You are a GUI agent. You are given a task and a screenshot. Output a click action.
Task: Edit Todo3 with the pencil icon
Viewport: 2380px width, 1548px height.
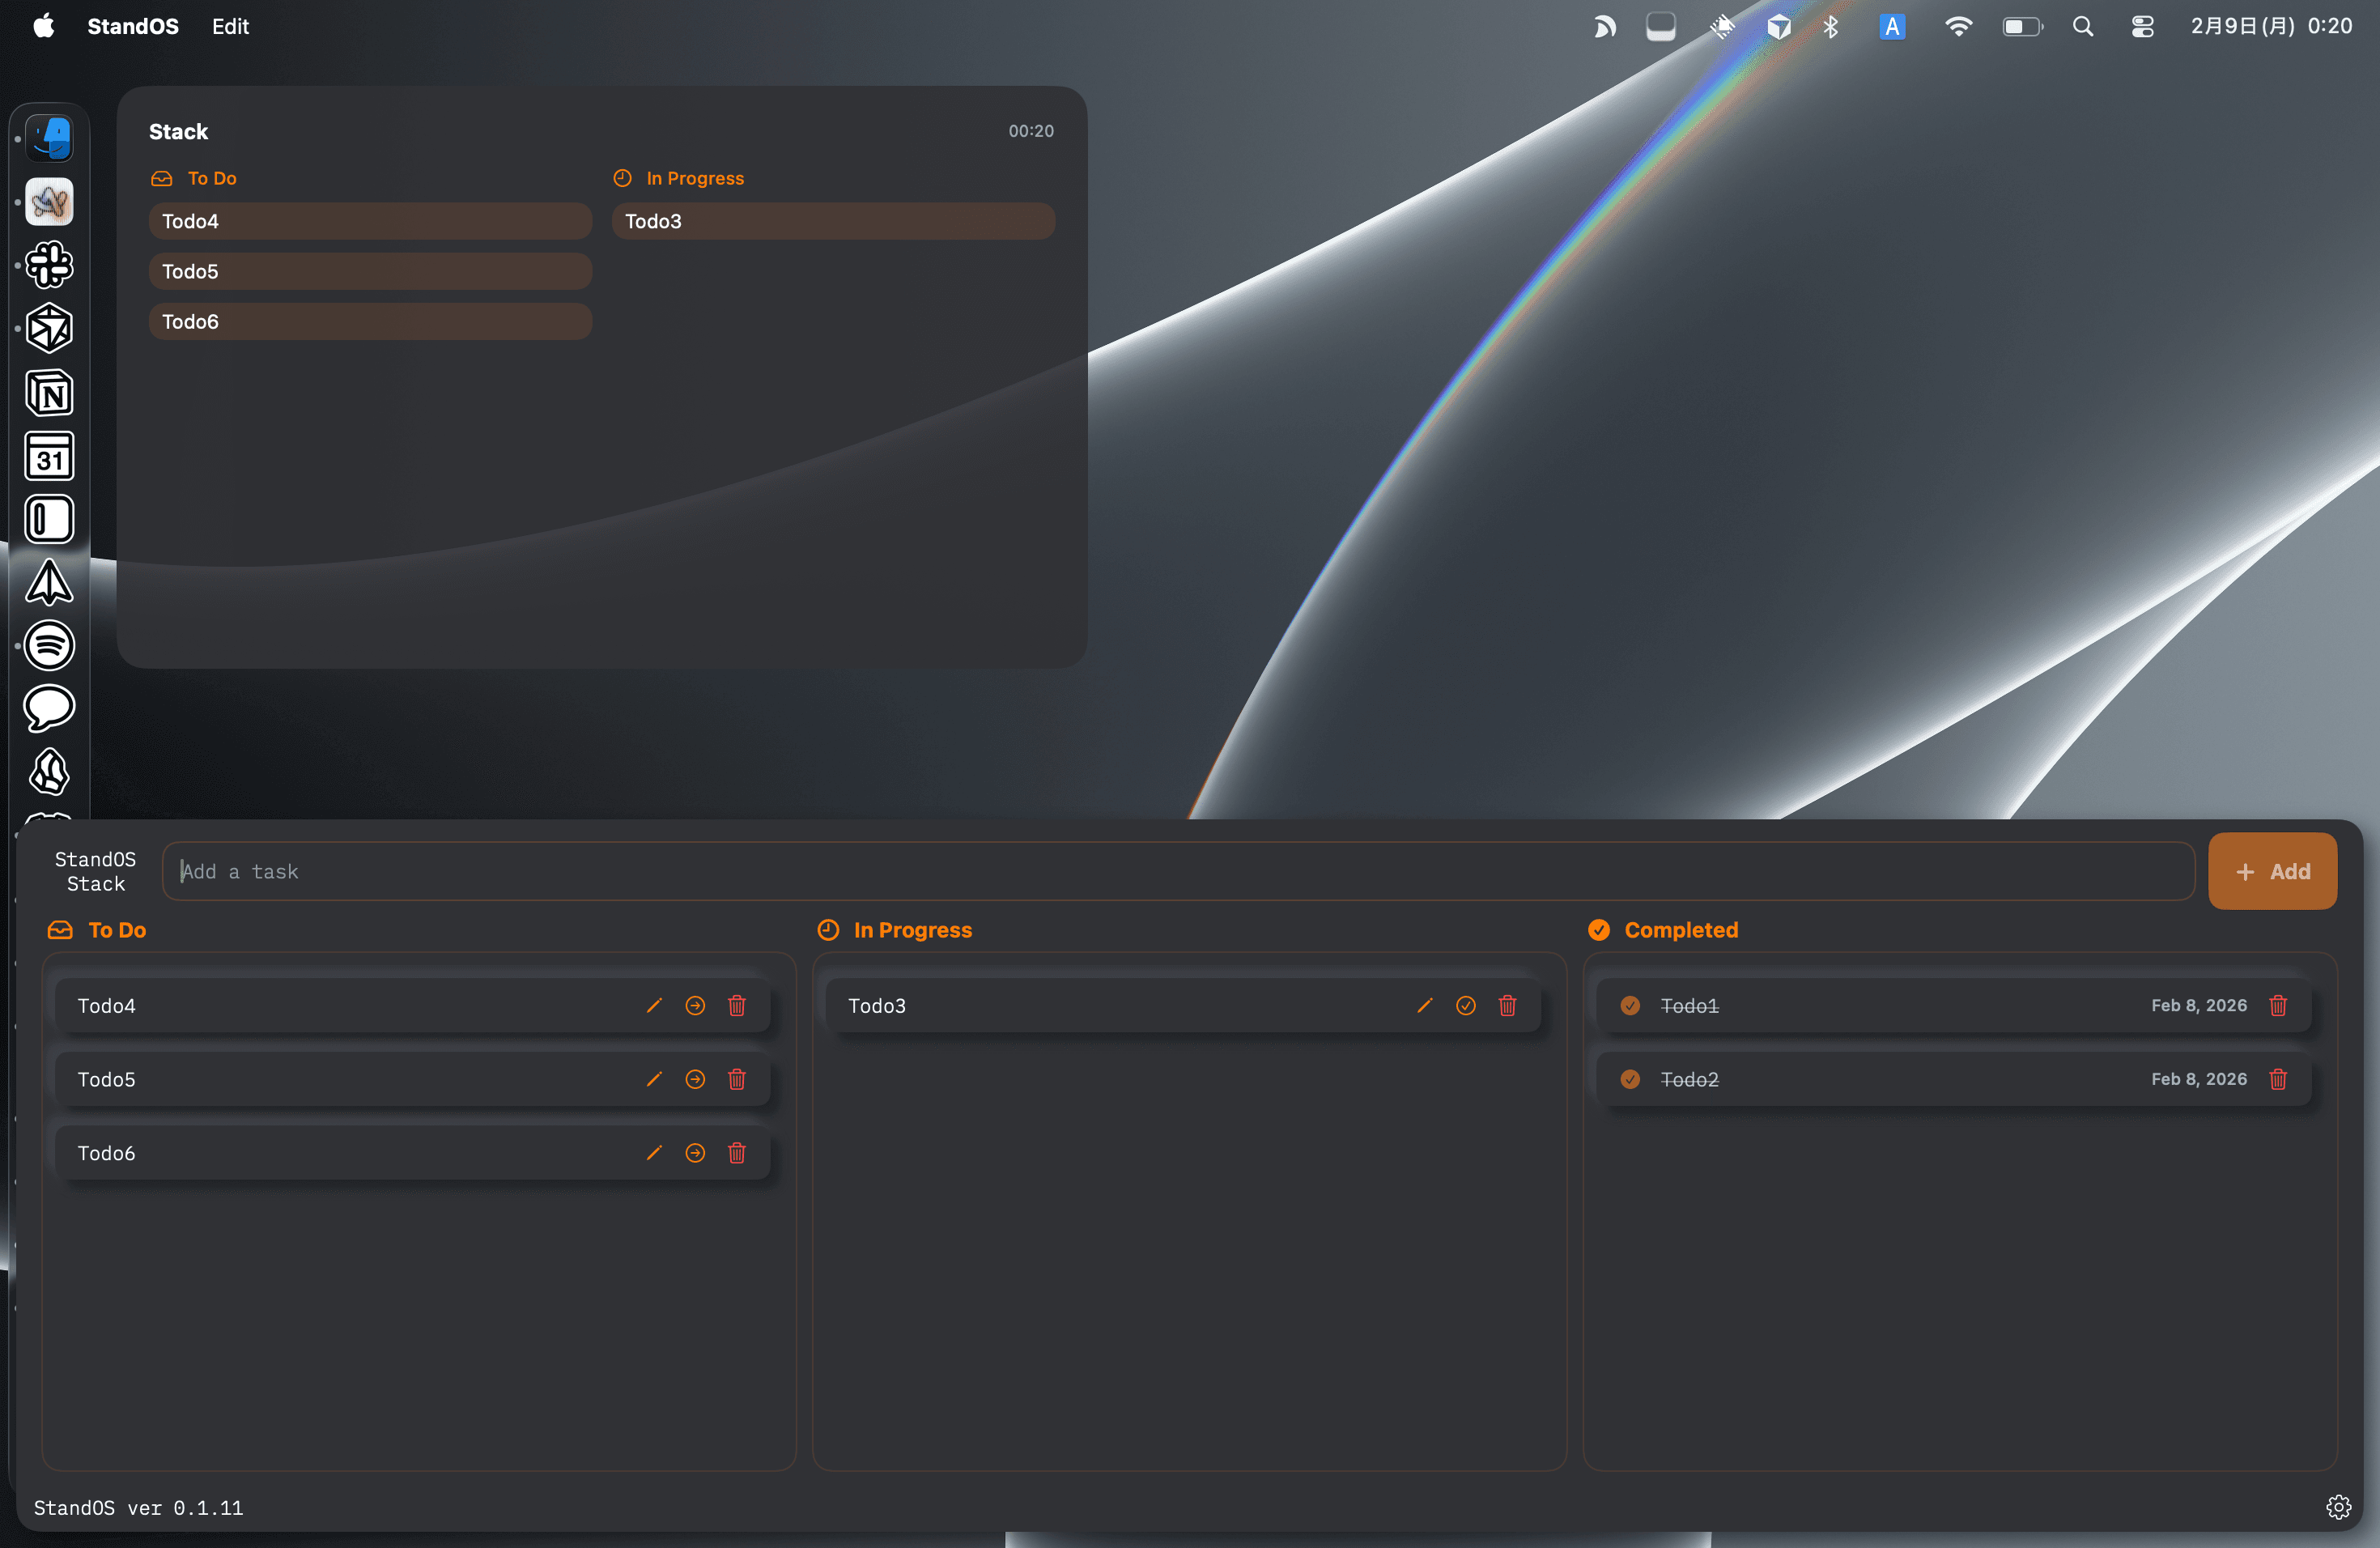click(1424, 1006)
